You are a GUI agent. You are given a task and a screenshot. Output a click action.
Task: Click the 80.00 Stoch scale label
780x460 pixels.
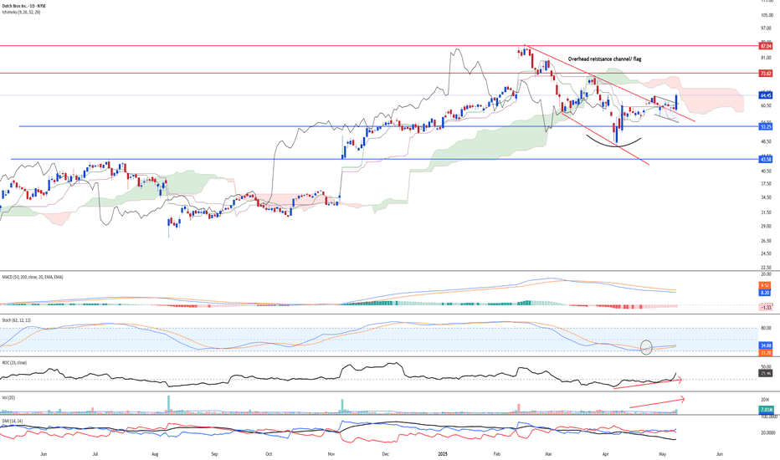[767, 328]
